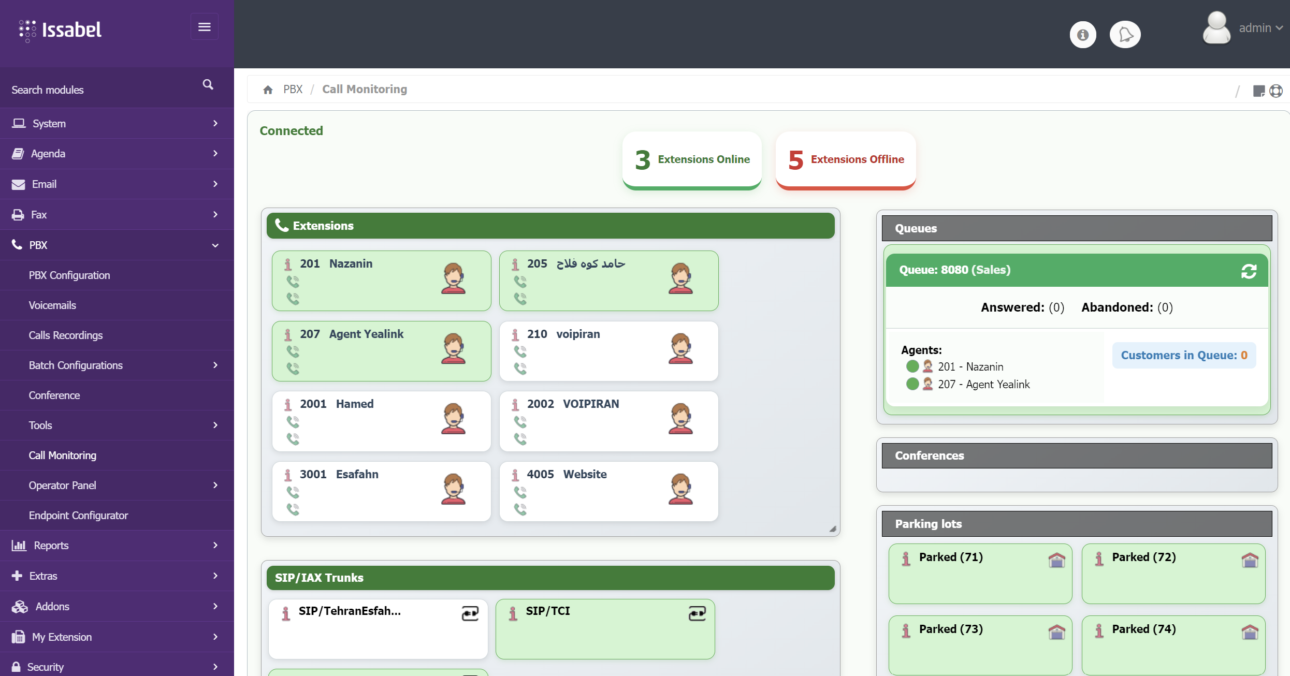Click the search modules magnifier icon
This screenshot has width=1290, height=676.
pos(208,84)
